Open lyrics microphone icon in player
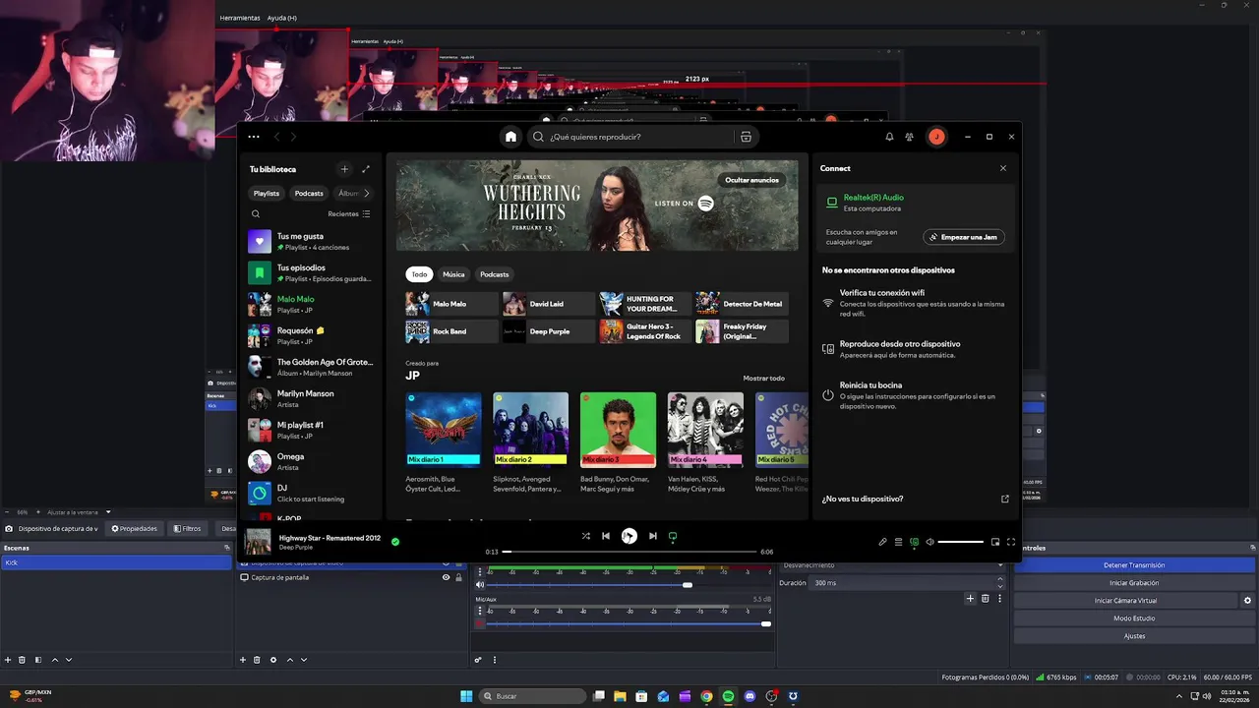The width and height of the screenshot is (1259, 708). click(x=882, y=542)
